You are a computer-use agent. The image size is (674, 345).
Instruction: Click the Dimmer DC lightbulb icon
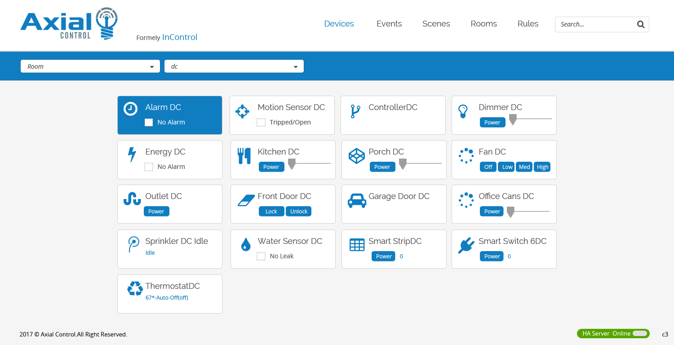tap(462, 111)
